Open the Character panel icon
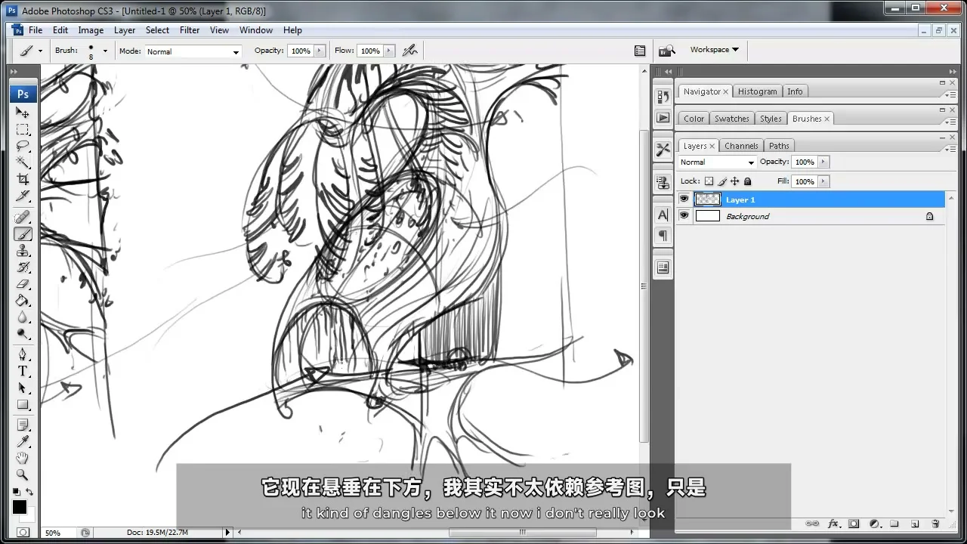This screenshot has width=967, height=544. (663, 215)
